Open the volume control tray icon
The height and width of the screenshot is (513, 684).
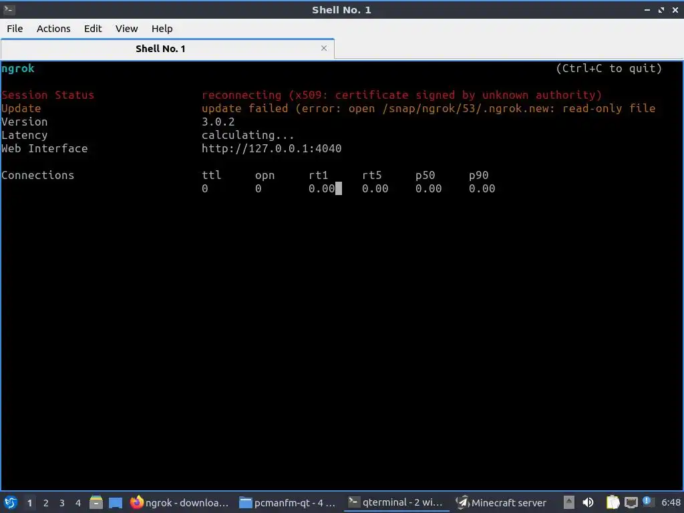[588, 502]
